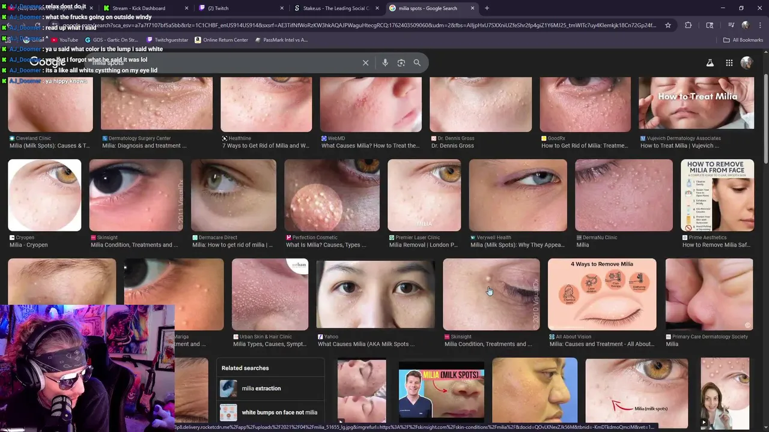Screen dimensions: 769x432
Task: Select related search milia extraction
Action: coord(270,388)
